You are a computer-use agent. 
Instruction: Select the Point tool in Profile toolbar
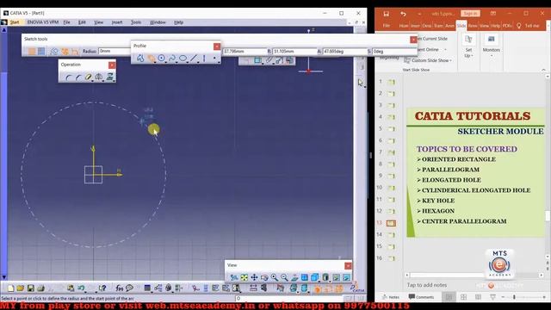click(214, 58)
